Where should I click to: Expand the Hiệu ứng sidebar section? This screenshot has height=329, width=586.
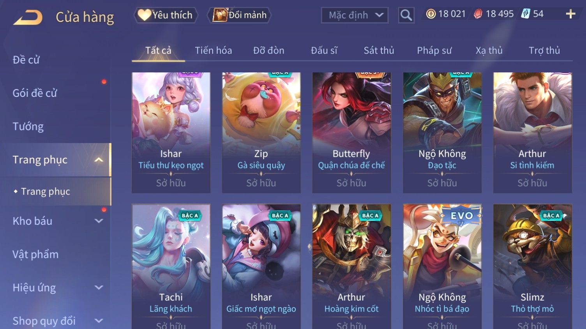click(99, 288)
